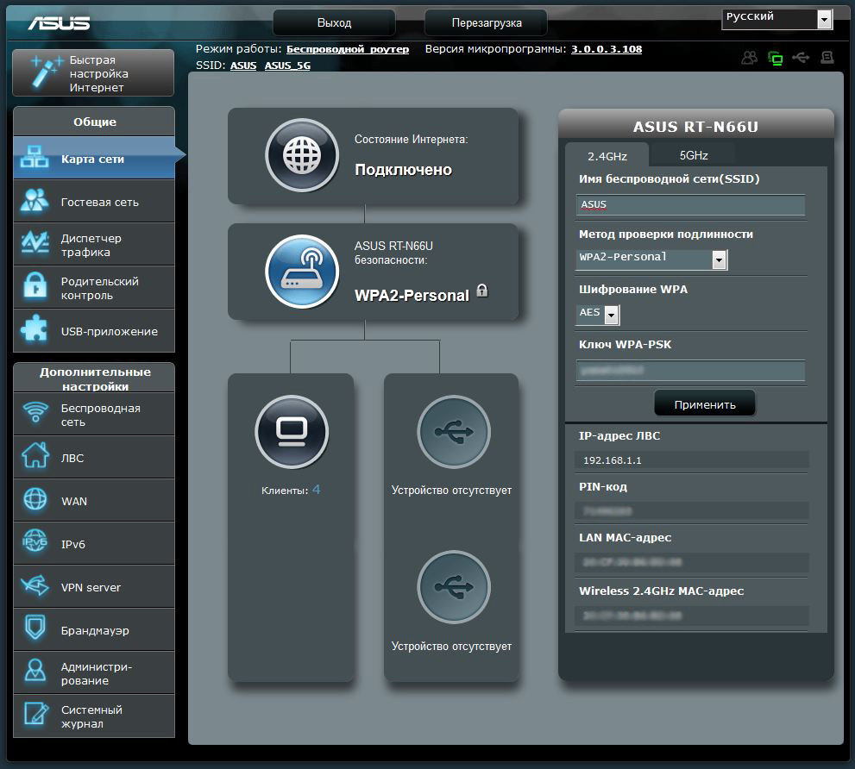The height and width of the screenshot is (769, 855).
Task: Click the ASUS logo in the header
Action: coord(59,23)
